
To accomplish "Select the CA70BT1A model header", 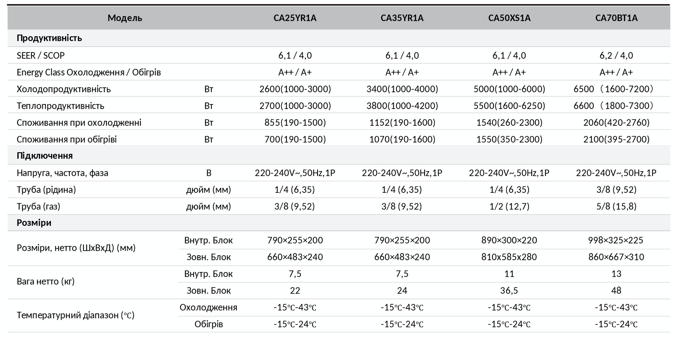I will pyautogui.click(x=616, y=18).
